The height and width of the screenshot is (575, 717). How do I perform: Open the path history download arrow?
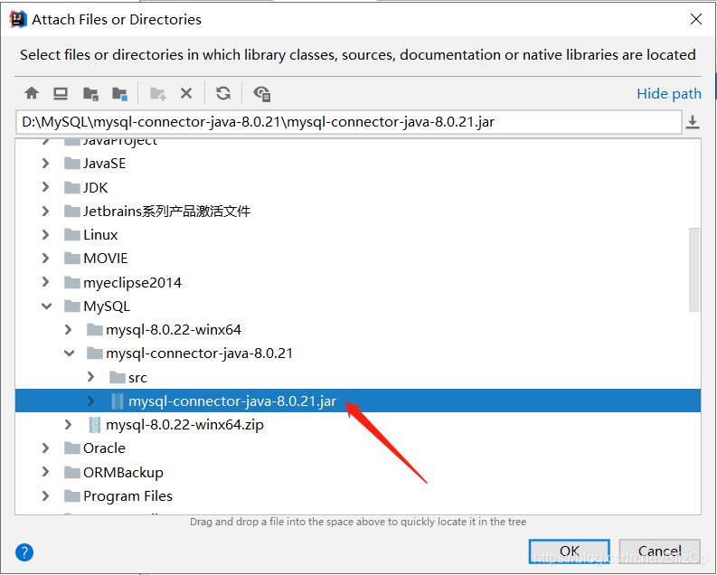coord(693,122)
